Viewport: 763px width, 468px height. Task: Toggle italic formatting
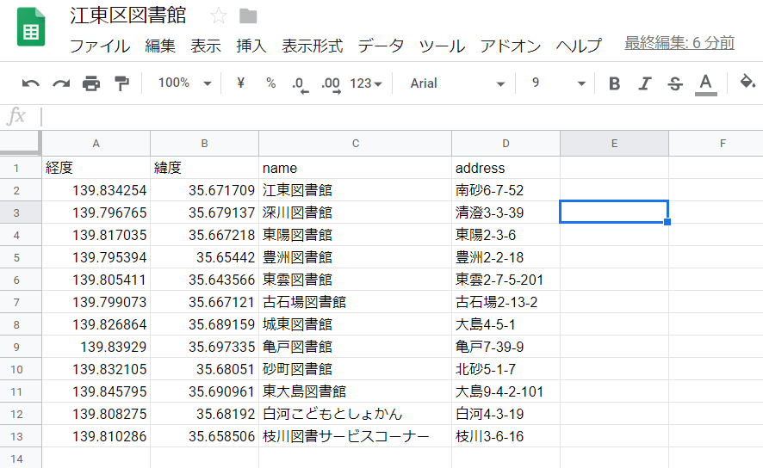coord(645,83)
